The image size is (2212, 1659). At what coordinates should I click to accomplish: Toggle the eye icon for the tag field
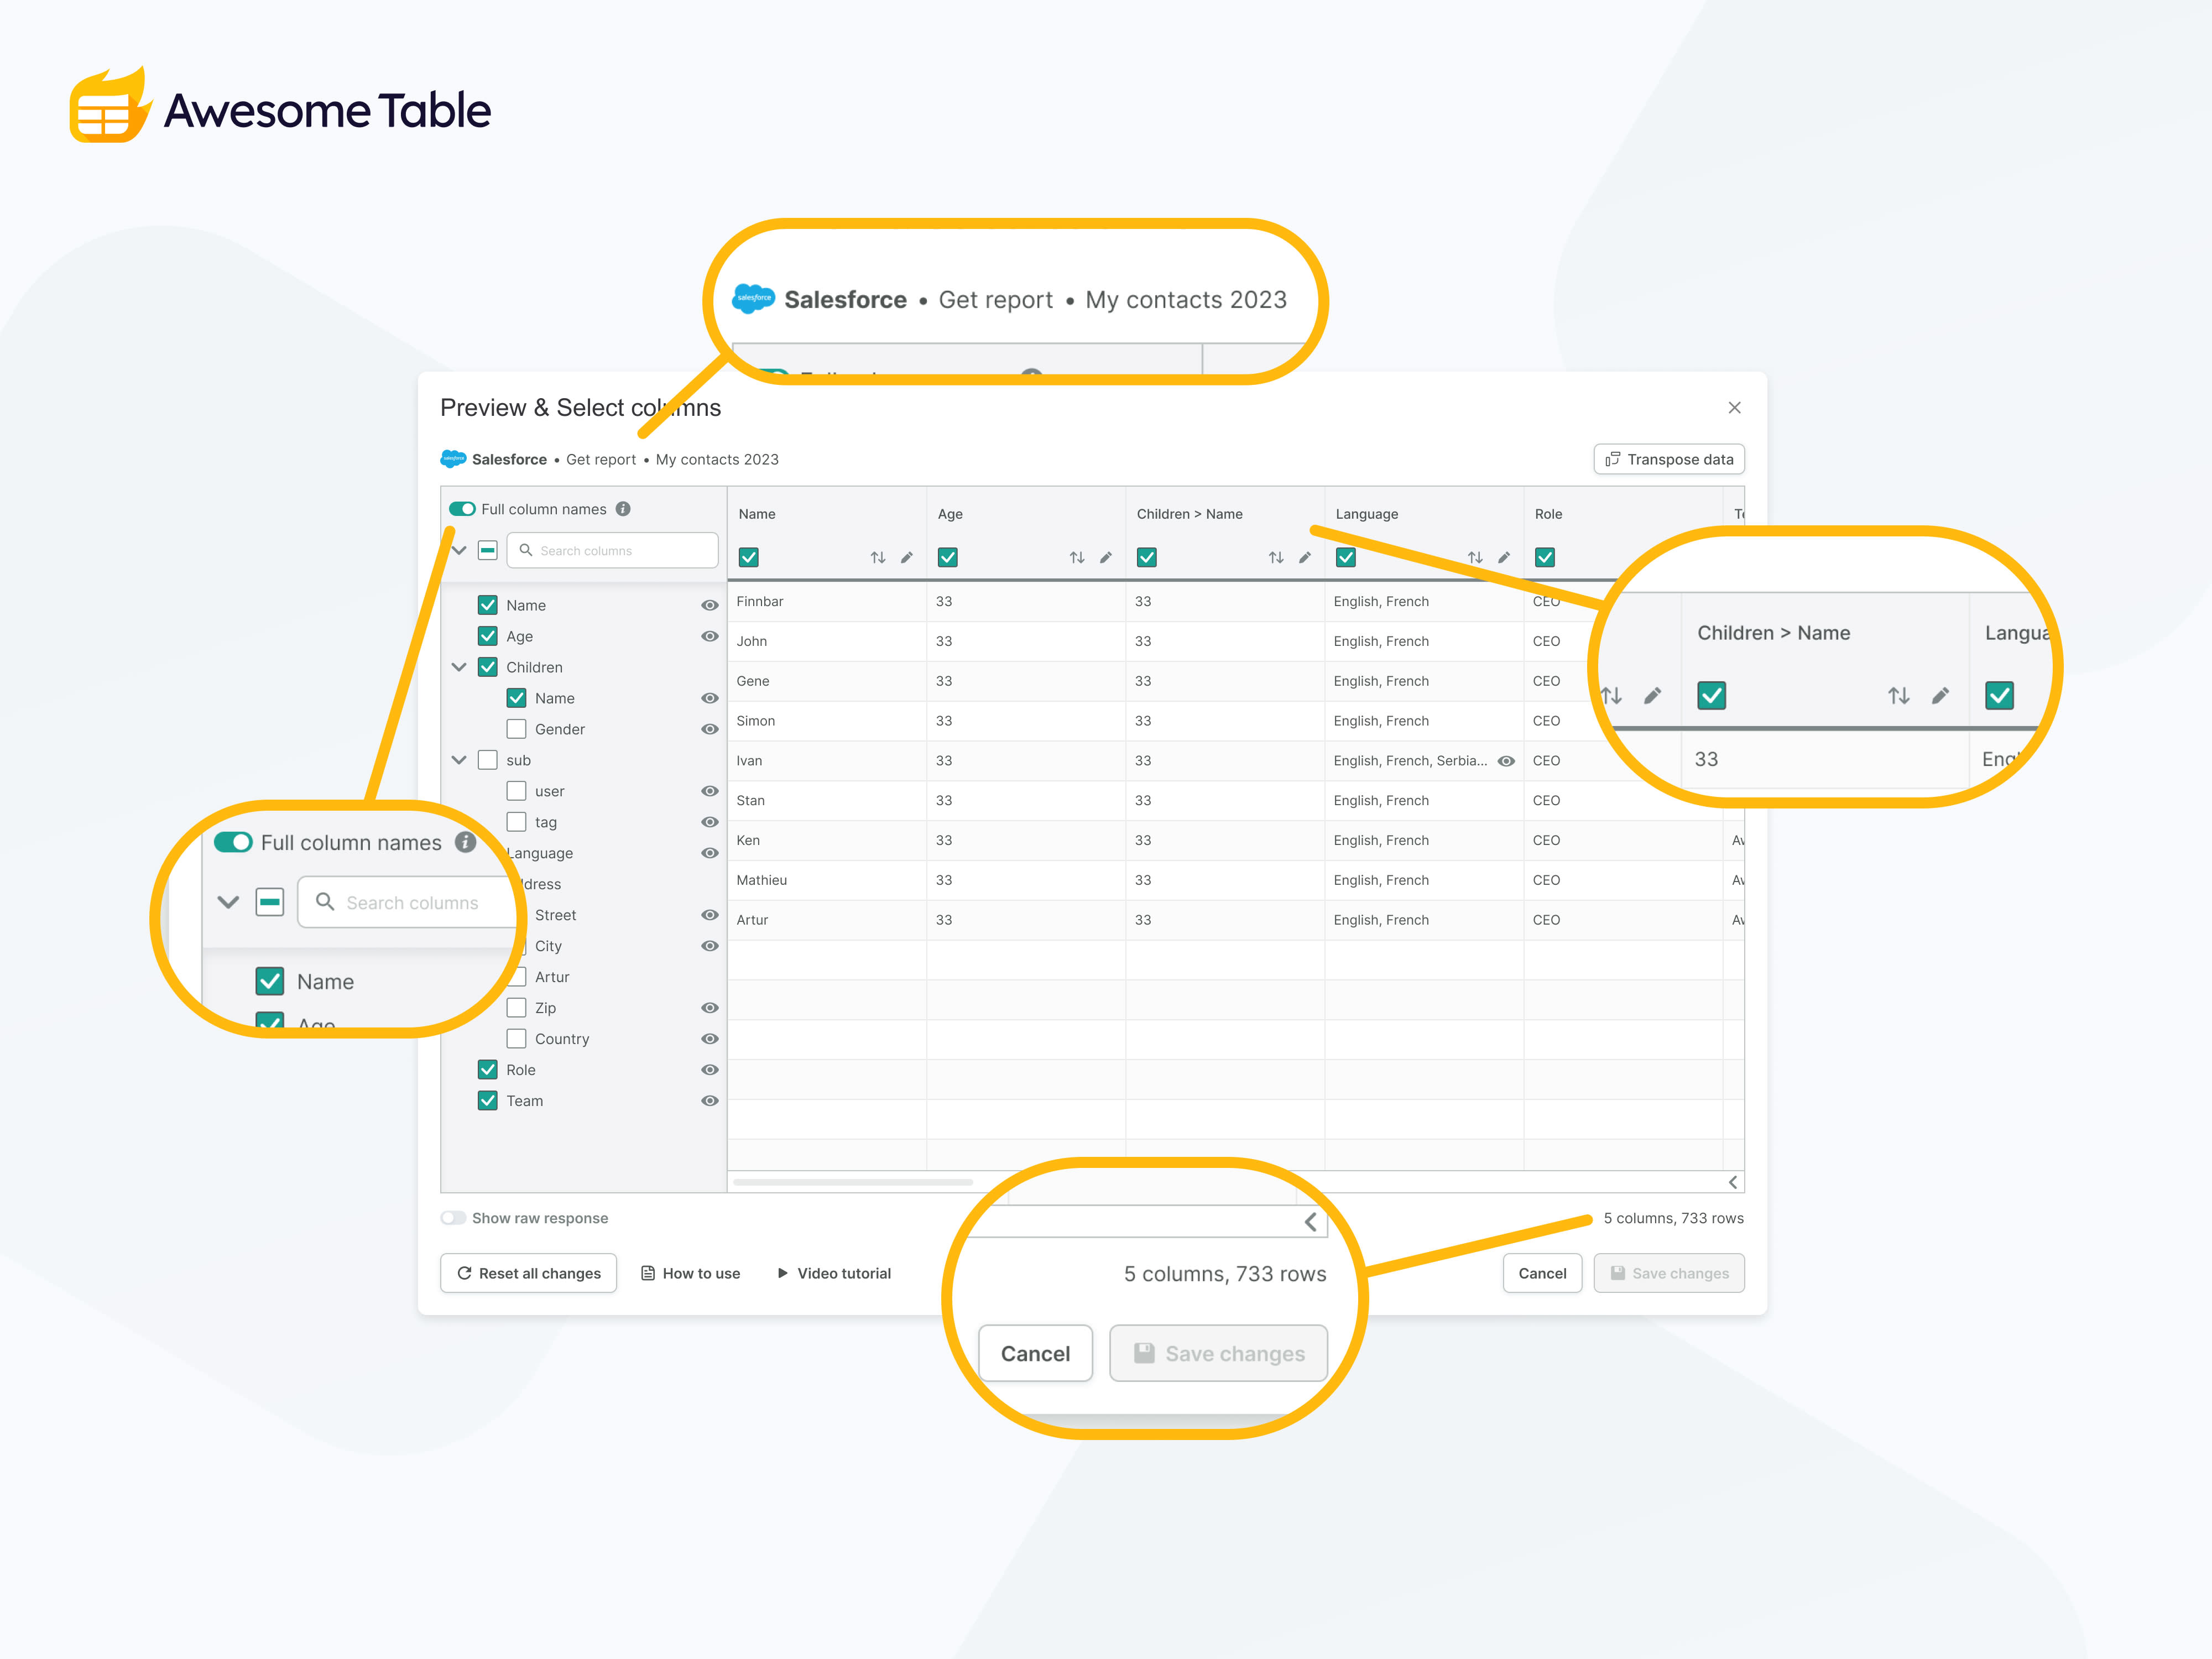[710, 823]
